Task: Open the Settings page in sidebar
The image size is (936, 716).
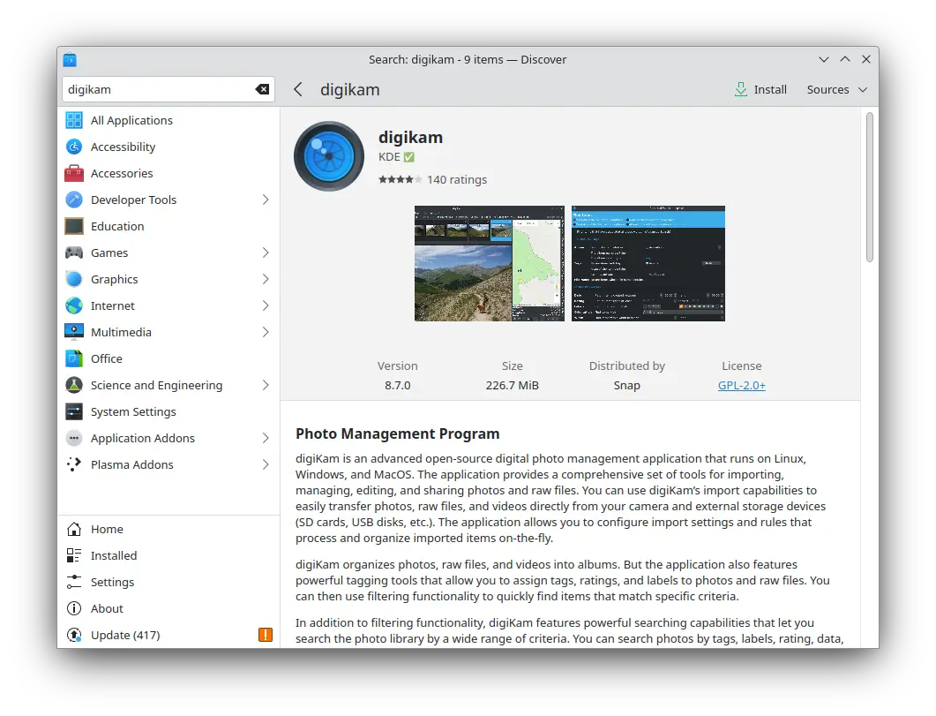Action: pos(112,582)
